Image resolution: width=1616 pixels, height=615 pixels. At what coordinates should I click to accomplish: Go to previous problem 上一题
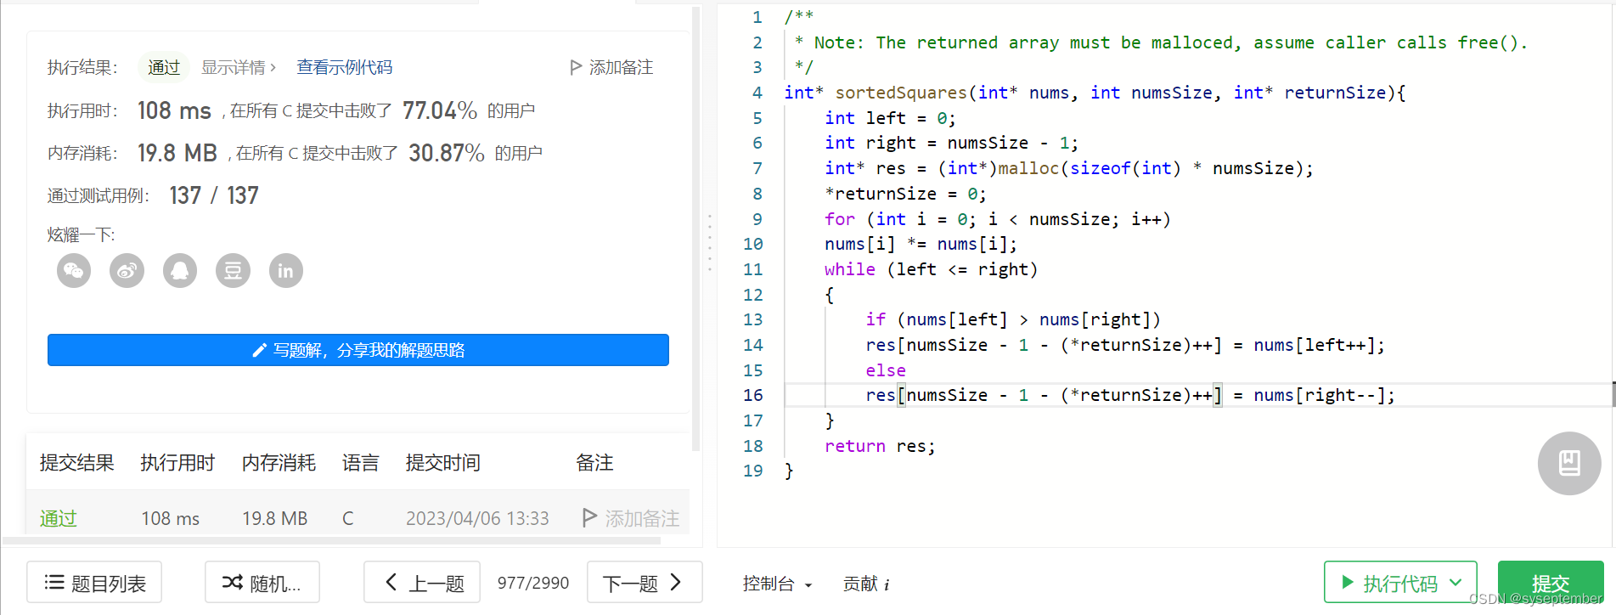point(422,583)
